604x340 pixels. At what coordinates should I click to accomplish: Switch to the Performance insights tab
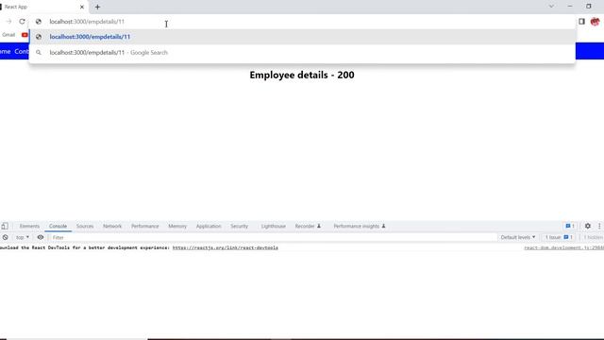[359, 227]
